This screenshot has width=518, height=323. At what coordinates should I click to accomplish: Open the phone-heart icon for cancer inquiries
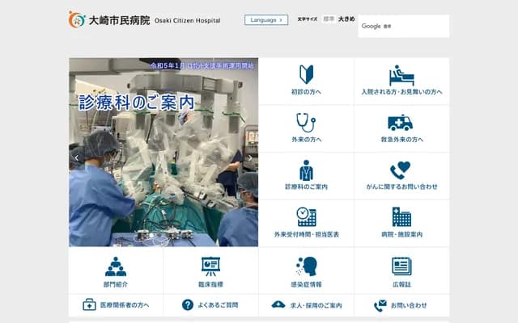click(x=400, y=170)
